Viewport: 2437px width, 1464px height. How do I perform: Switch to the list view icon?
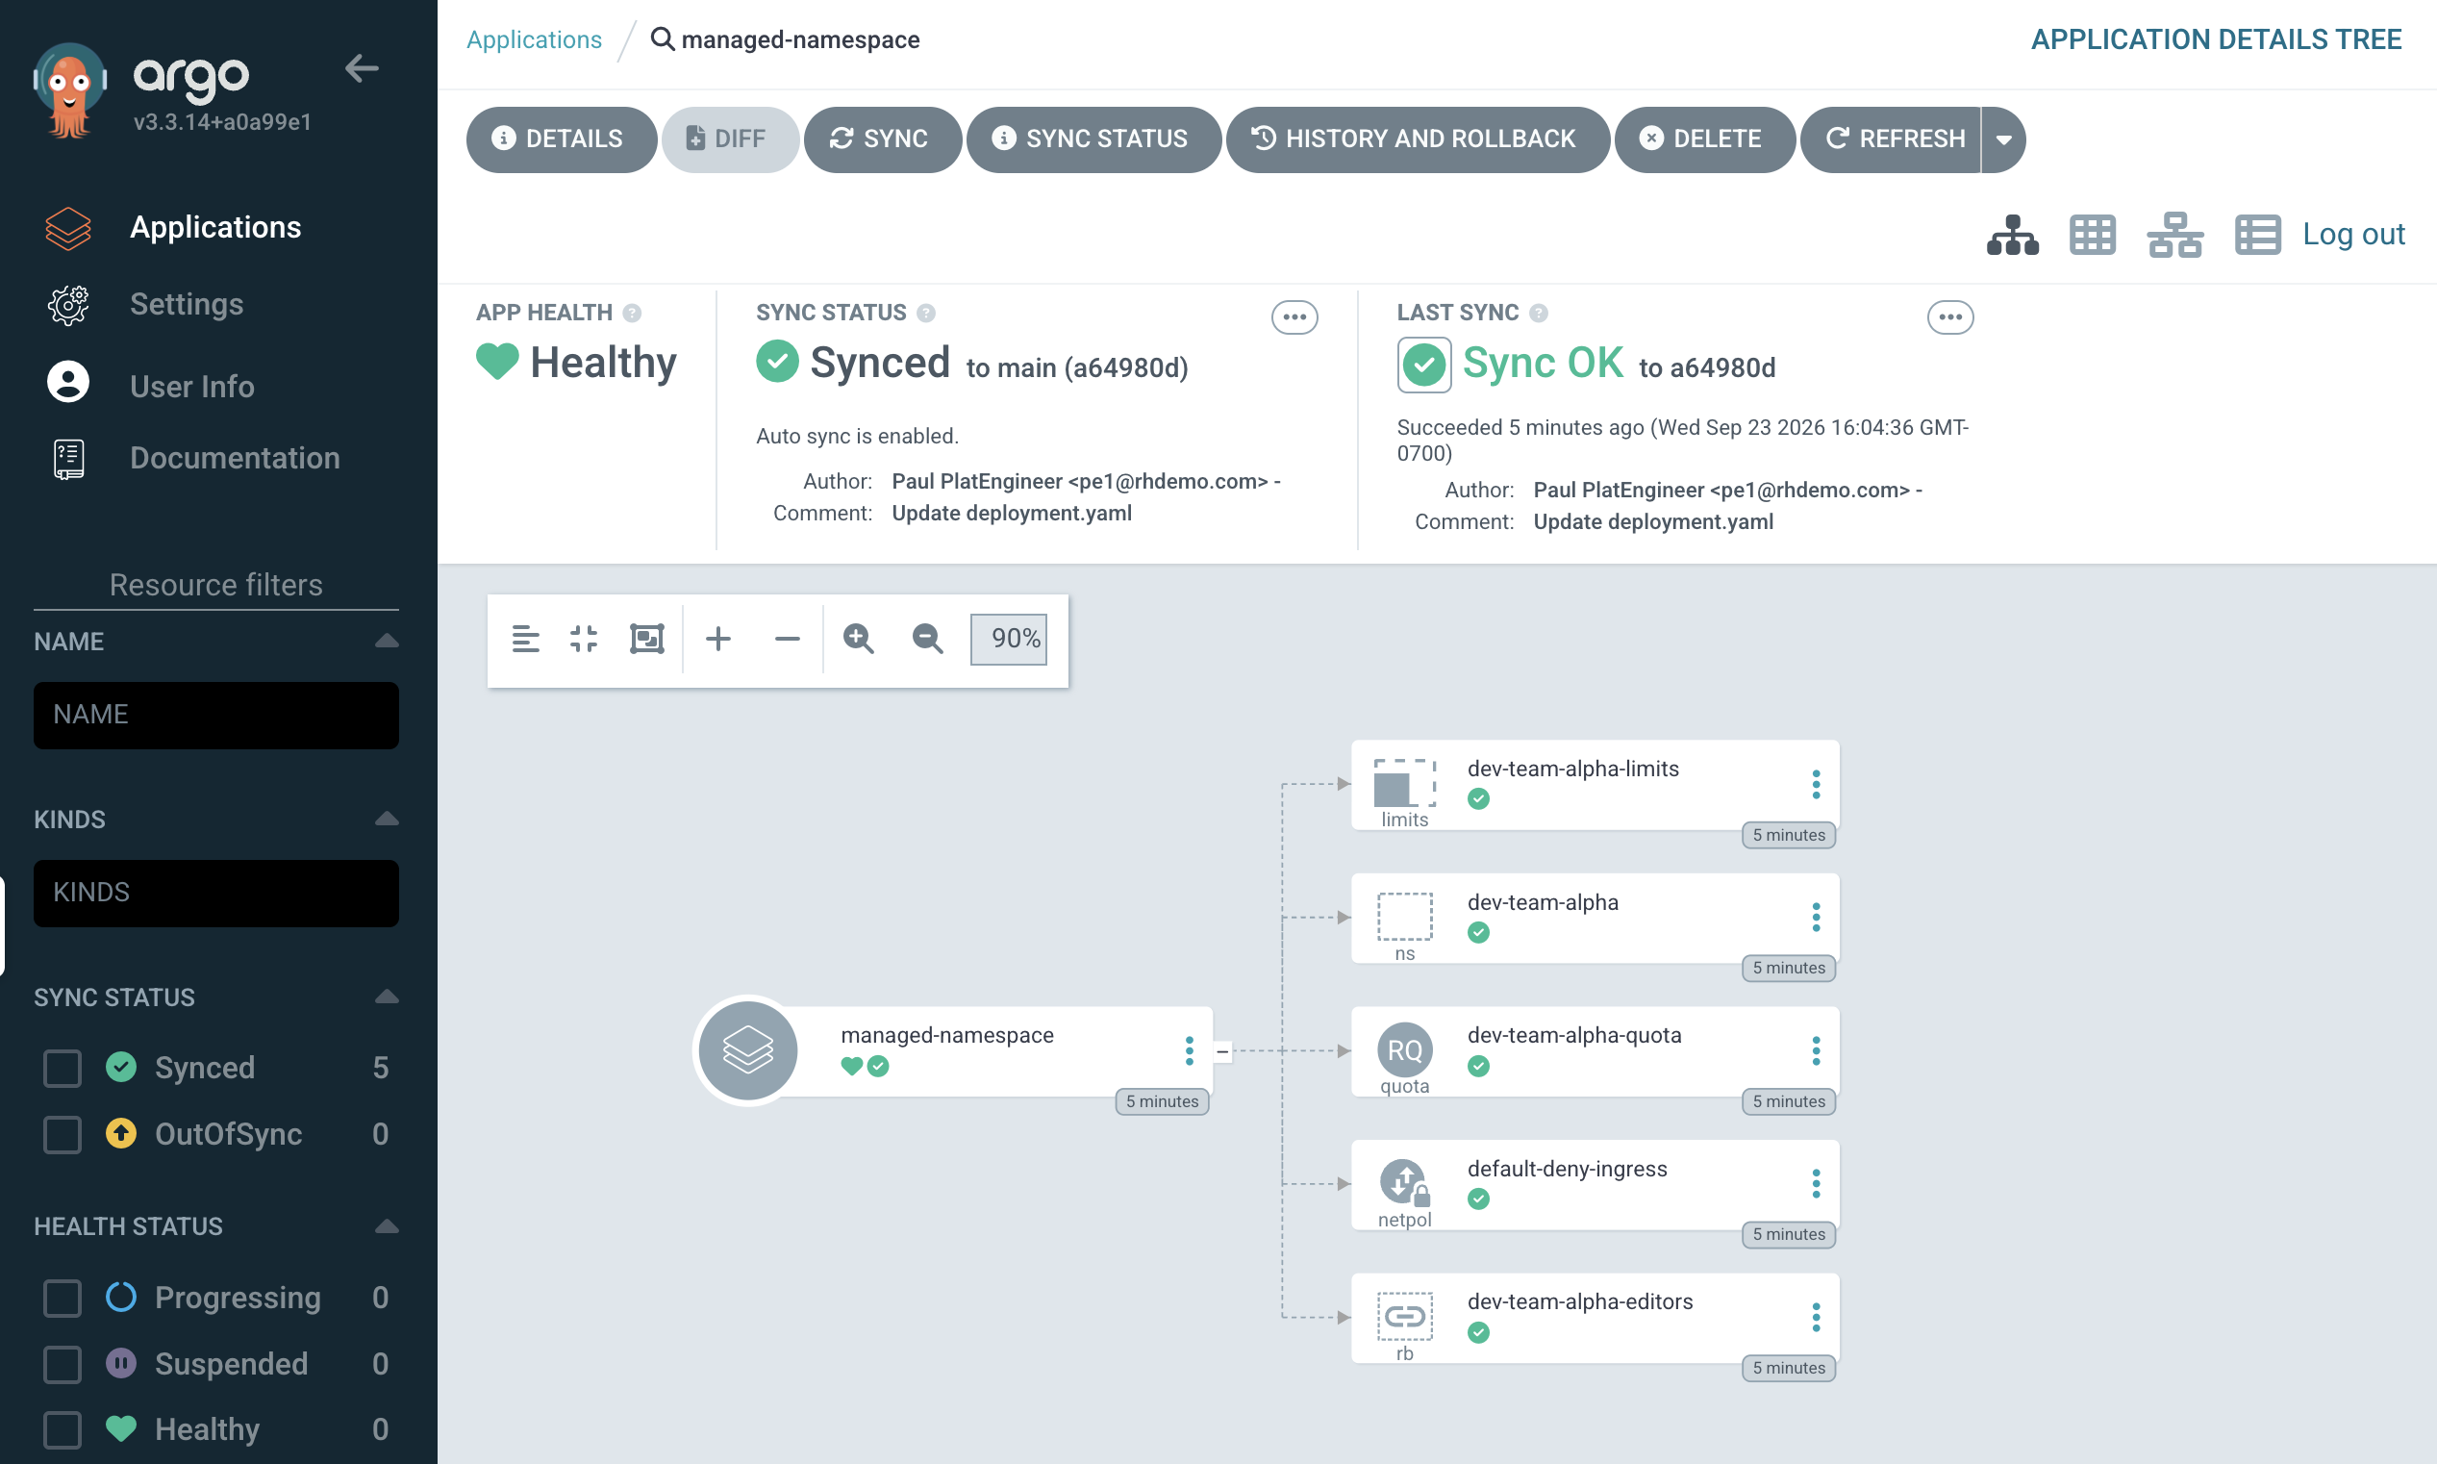(x=2256, y=235)
